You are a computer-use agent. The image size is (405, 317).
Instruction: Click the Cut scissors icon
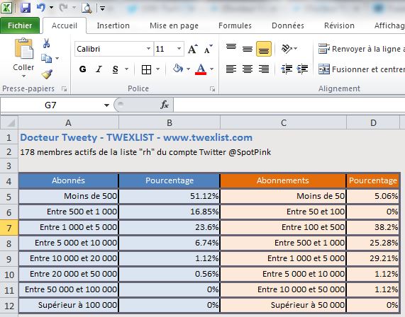47,43
